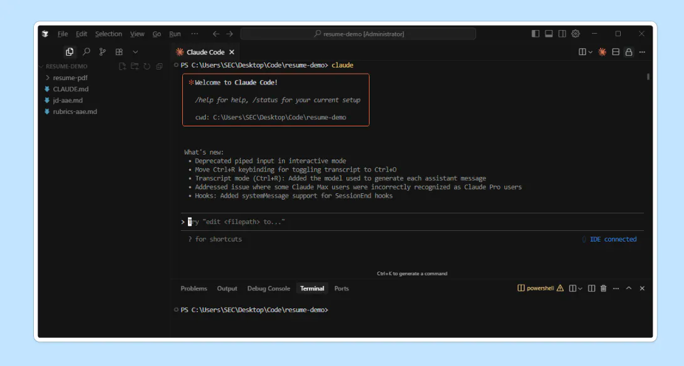
Task: Close the Claude Code tab
Action: click(232, 52)
